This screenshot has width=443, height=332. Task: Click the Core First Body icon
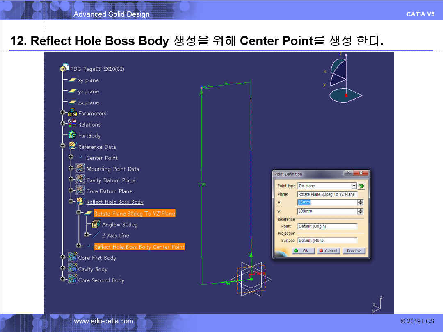point(72,257)
